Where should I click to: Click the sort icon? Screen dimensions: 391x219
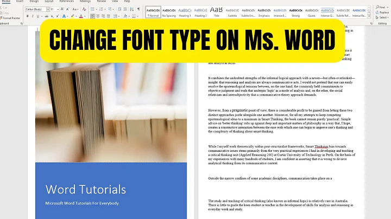[x=131, y=9]
